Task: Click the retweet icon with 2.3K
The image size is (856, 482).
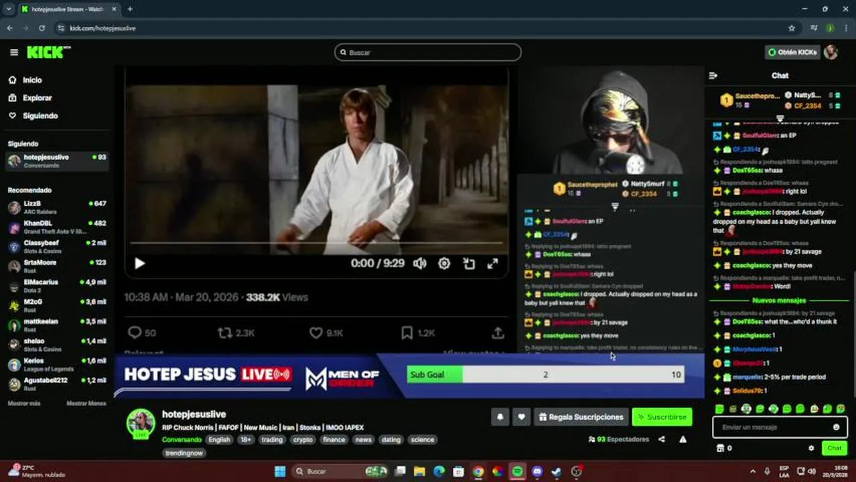Action: (225, 333)
